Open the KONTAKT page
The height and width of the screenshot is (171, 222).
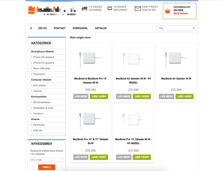click(60, 28)
